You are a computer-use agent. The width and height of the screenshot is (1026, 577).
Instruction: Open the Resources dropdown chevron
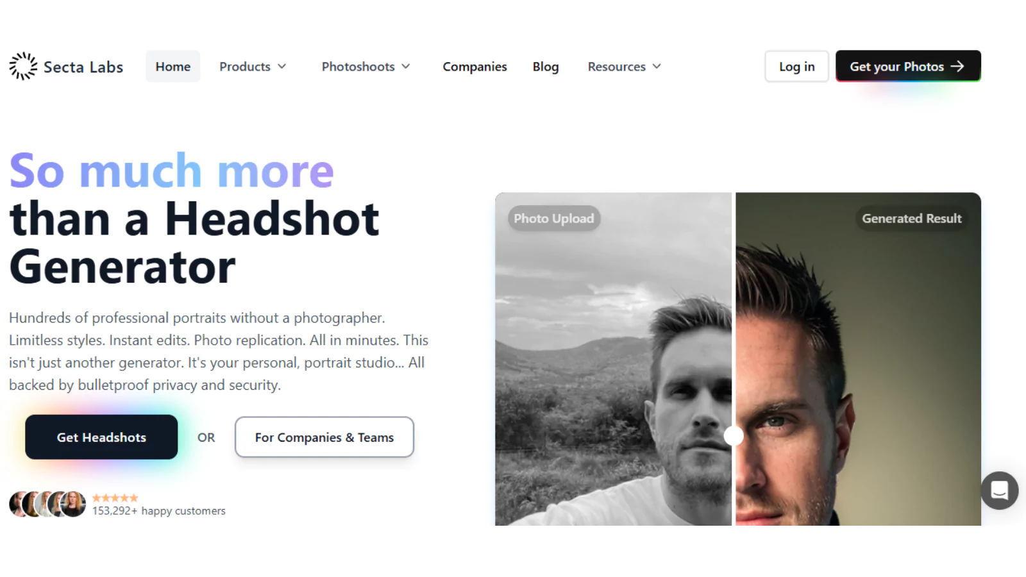pyautogui.click(x=657, y=67)
